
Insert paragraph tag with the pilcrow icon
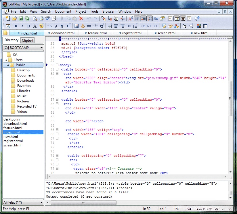(62, 26)
